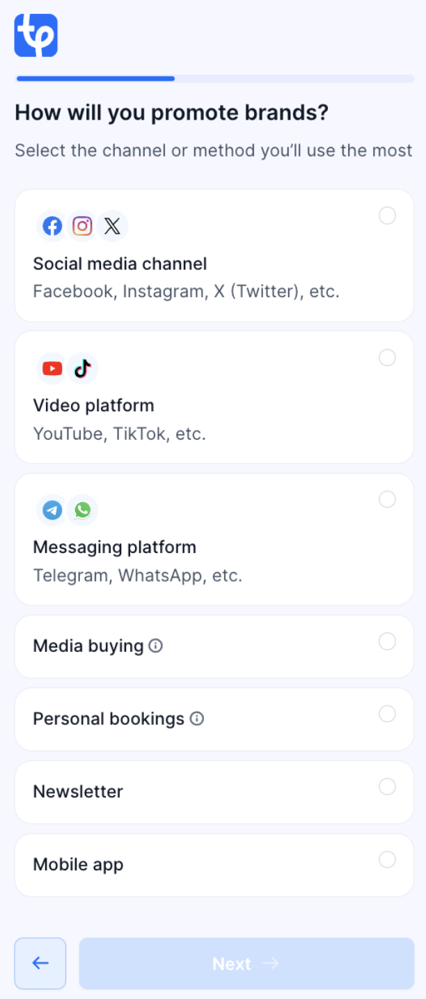Click the Telegram icon
The image size is (426, 999).
click(x=52, y=511)
